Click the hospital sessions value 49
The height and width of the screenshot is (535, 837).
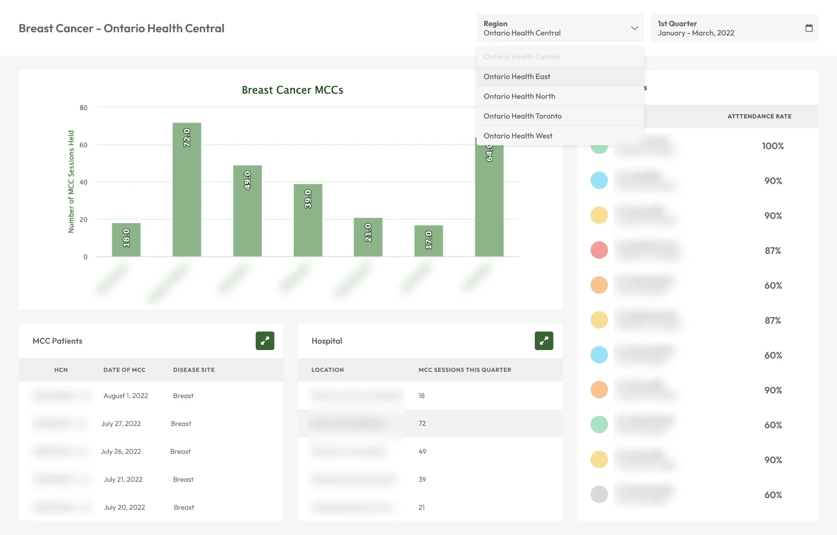(422, 451)
